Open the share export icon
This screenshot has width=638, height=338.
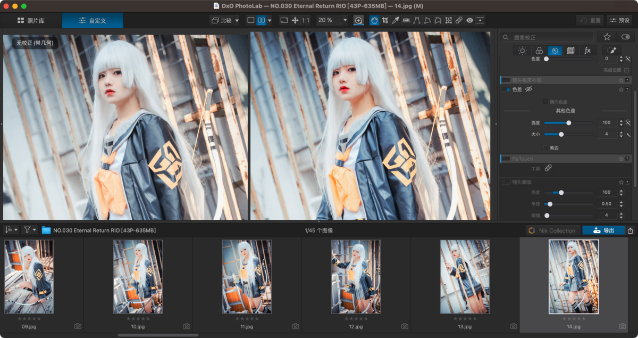tap(631, 230)
